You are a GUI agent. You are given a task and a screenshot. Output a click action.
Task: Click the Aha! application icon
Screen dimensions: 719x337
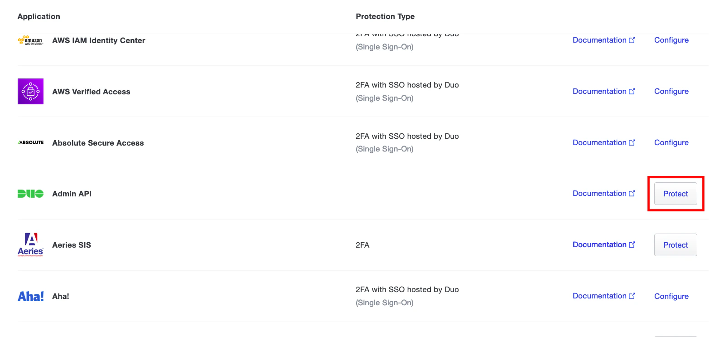(30, 296)
